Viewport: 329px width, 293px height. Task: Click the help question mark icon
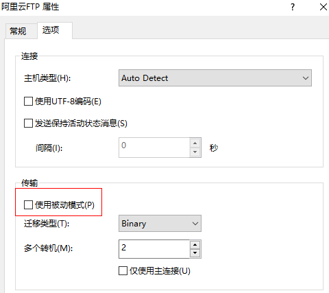tap(293, 7)
